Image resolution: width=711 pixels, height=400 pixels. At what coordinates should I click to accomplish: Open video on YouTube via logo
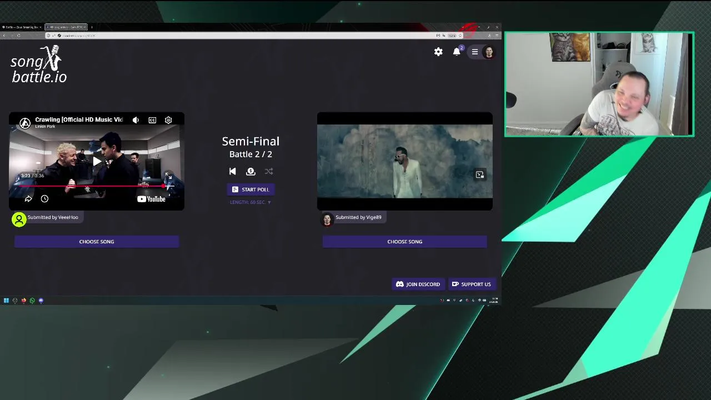[151, 199]
